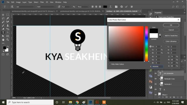Screen dimensions: 187x105
Task: Click Add to Swatches button
Action: click(x=171, y=36)
